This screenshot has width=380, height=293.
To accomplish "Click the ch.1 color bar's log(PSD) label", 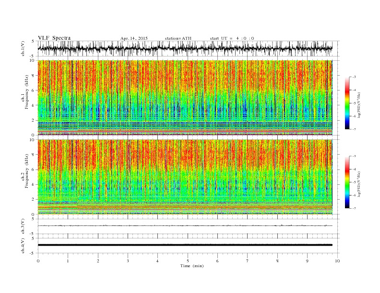I will click(x=359, y=105).
